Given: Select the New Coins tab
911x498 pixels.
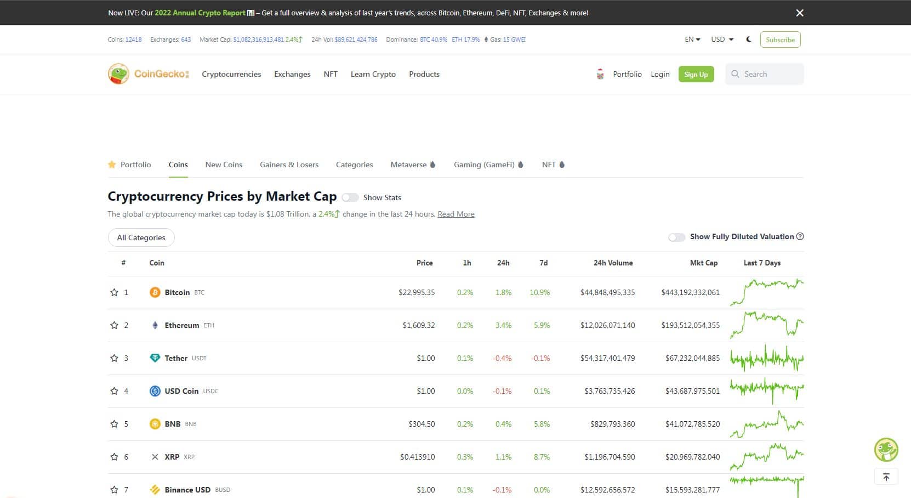Looking at the screenshot, I should tap(224, 165).
